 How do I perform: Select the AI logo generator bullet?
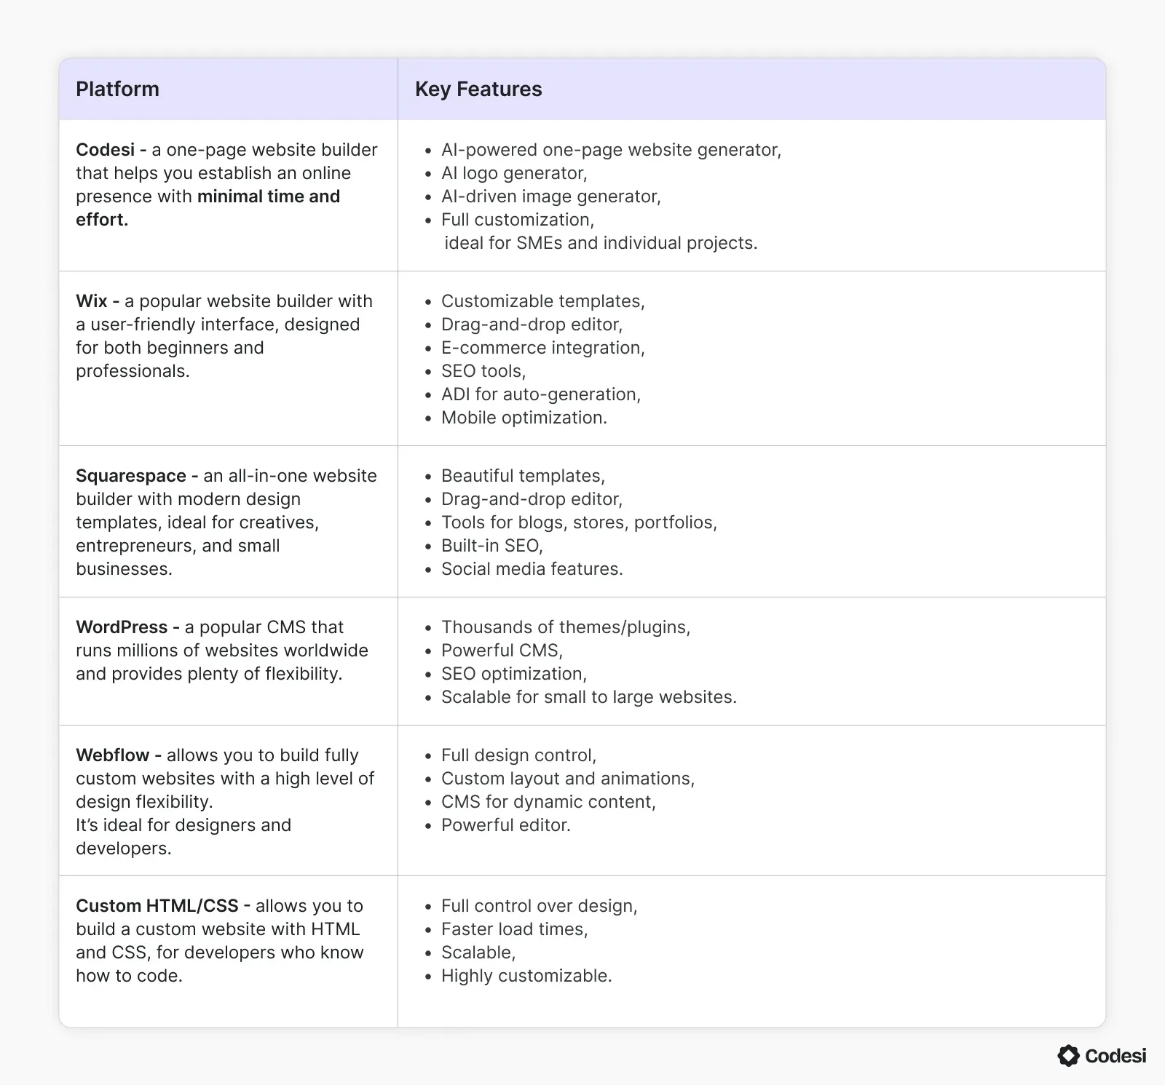tap(514, 172)
